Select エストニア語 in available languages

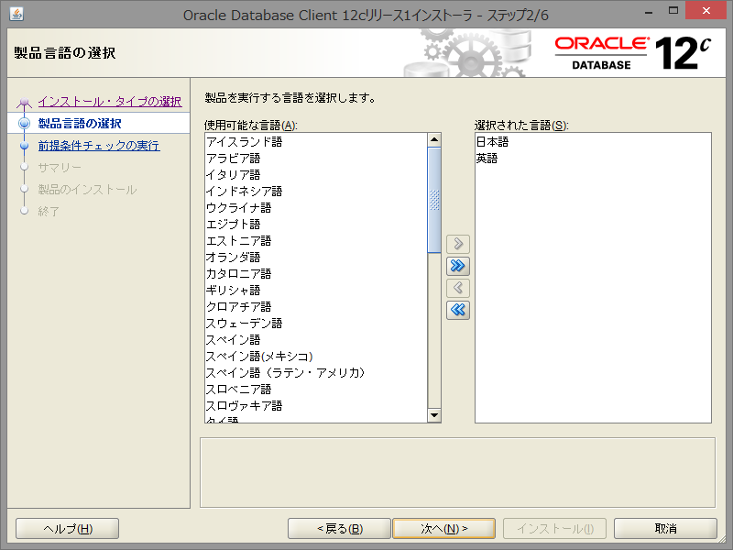tap(316, 241)
